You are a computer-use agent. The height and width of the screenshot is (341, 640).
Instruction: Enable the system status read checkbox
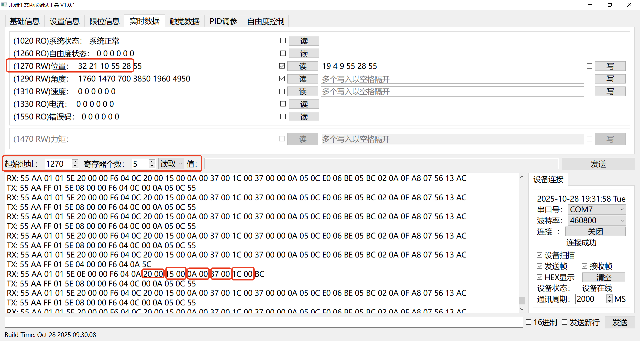[x=283, y=41]
